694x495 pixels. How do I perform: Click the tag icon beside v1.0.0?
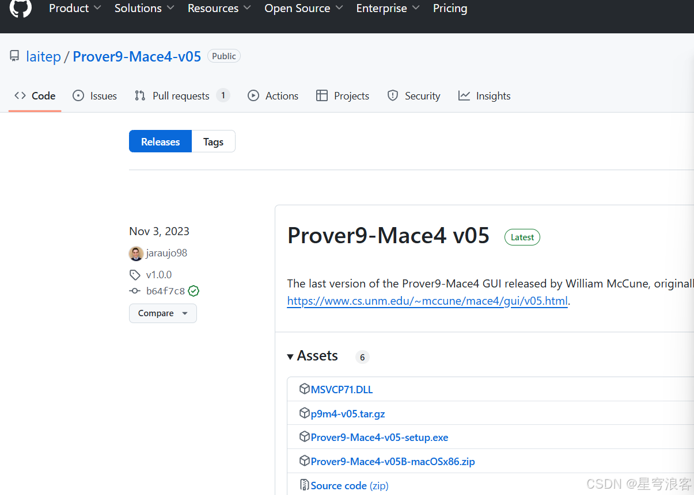click(x=135, y=275)
